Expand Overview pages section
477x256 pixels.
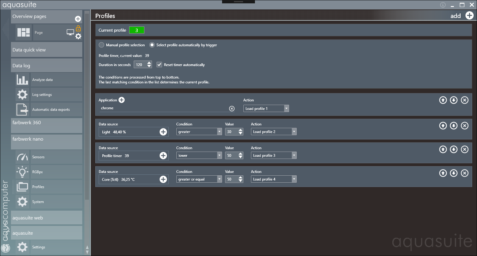[47, 16]
